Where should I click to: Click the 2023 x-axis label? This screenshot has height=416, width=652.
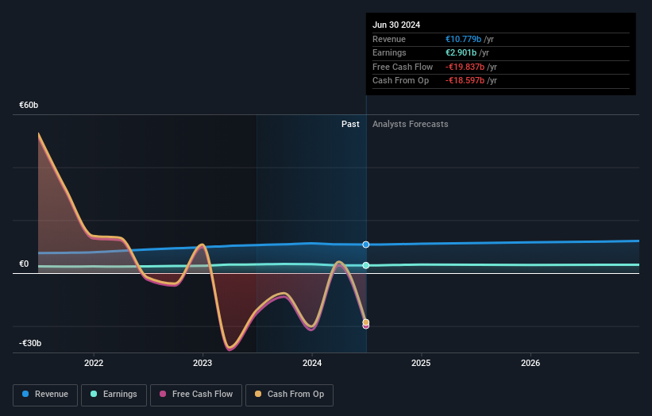coord(203,363)
